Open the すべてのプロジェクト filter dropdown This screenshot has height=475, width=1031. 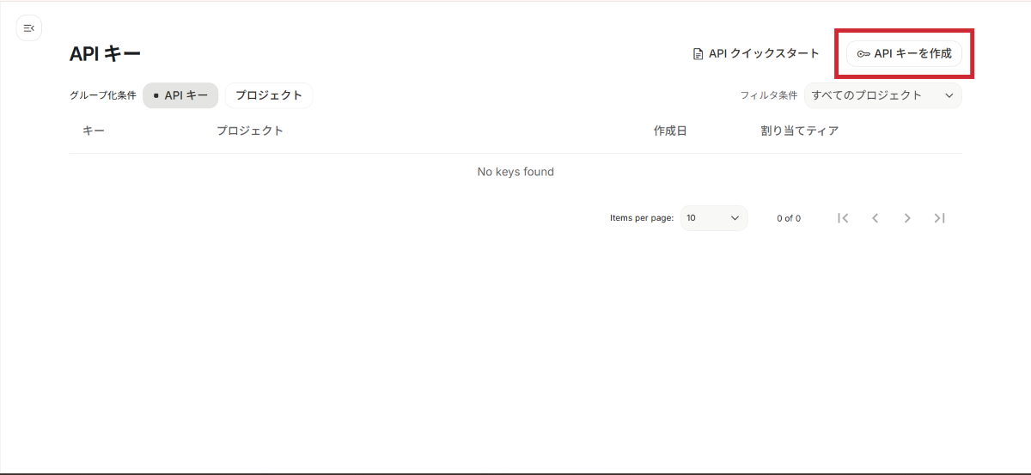[x=882, y=95]
